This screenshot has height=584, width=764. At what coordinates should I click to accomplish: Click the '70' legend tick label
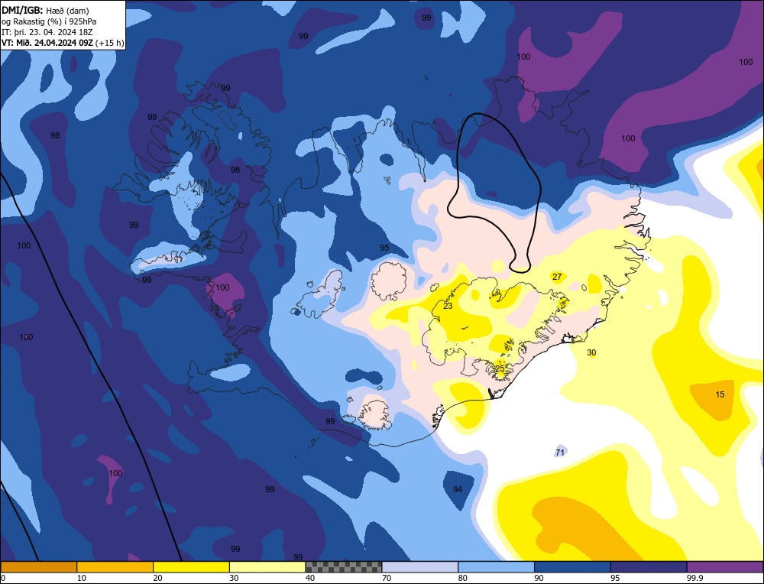pyautogui.click(x=387, y=578)
